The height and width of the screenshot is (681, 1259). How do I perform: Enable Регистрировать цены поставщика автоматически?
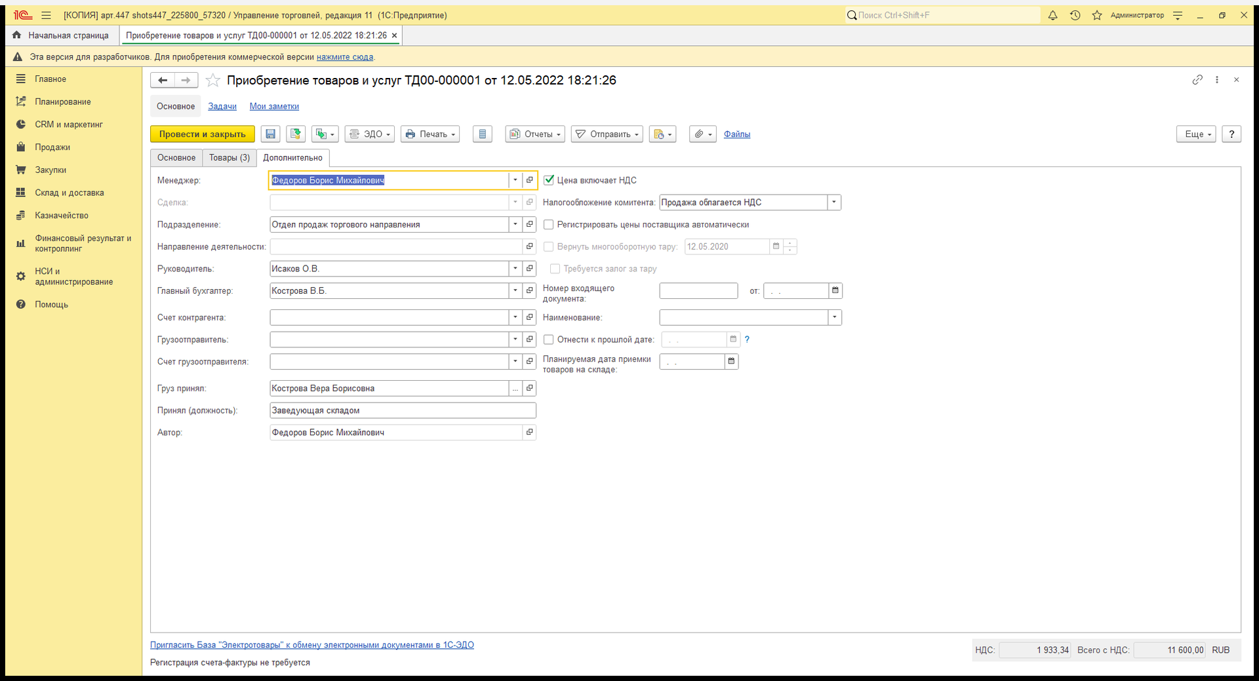pyautogui.click(x=549, y=225)
